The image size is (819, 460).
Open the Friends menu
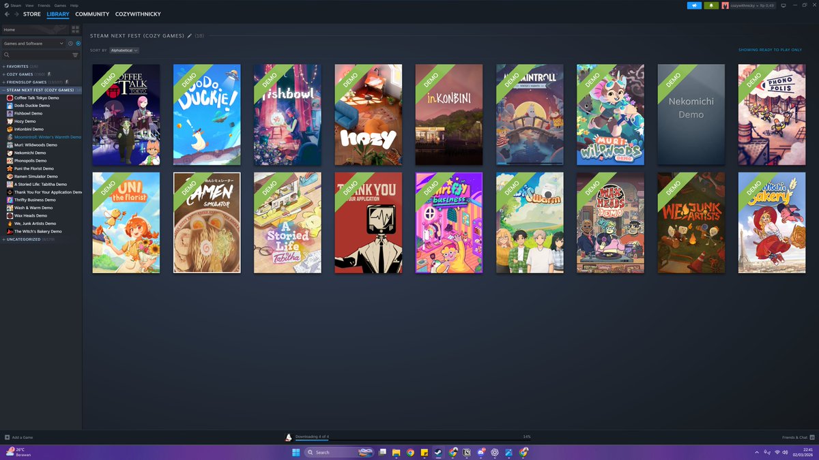pyautogui.click(x=44, y=5)
